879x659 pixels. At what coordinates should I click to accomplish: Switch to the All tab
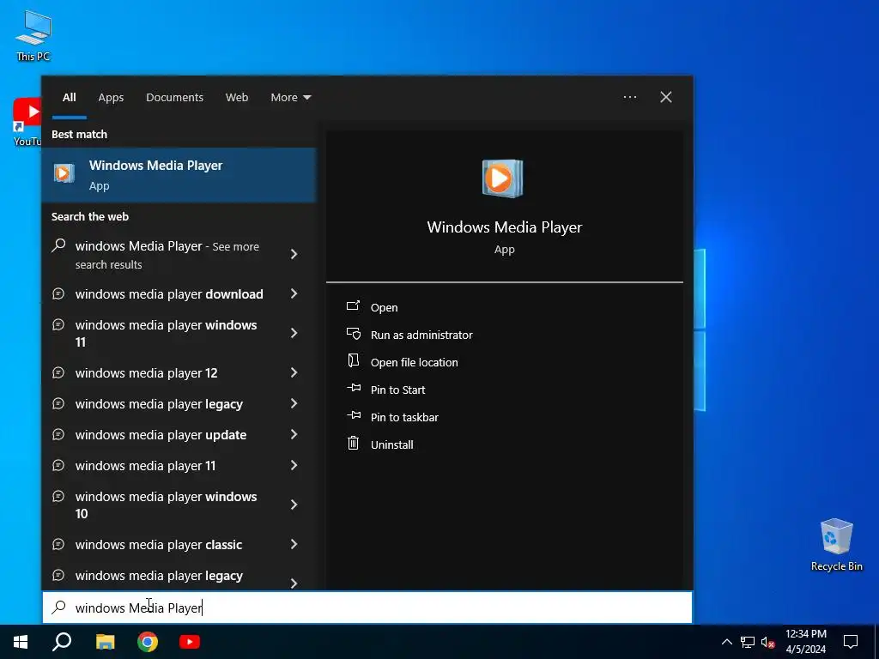pyautogui.click(x=69, y=97)
